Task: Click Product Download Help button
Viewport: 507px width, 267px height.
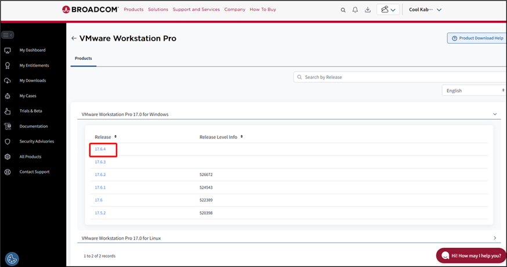Action: (x=477, y=38)
